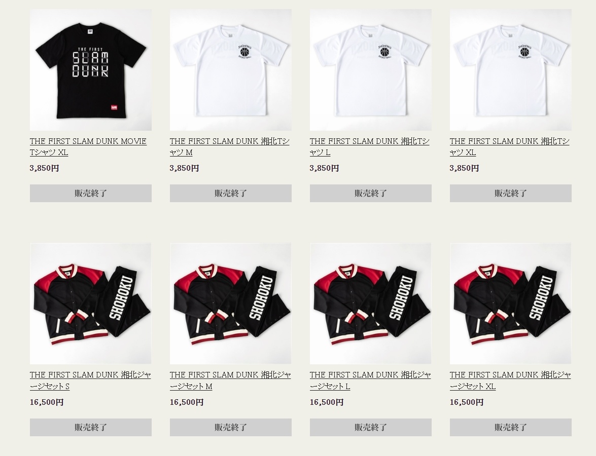Screen dimensions: 596x456
Task: Open the Shohoku jersey set M image
Action: [x=231, y=303]
